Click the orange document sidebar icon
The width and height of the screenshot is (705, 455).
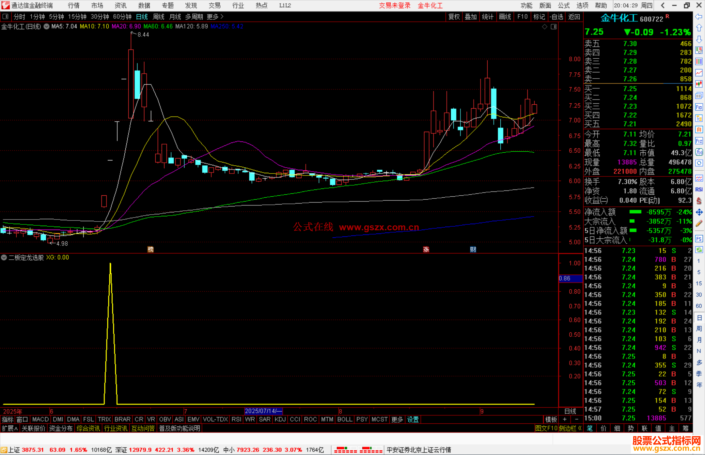point(699,129)
